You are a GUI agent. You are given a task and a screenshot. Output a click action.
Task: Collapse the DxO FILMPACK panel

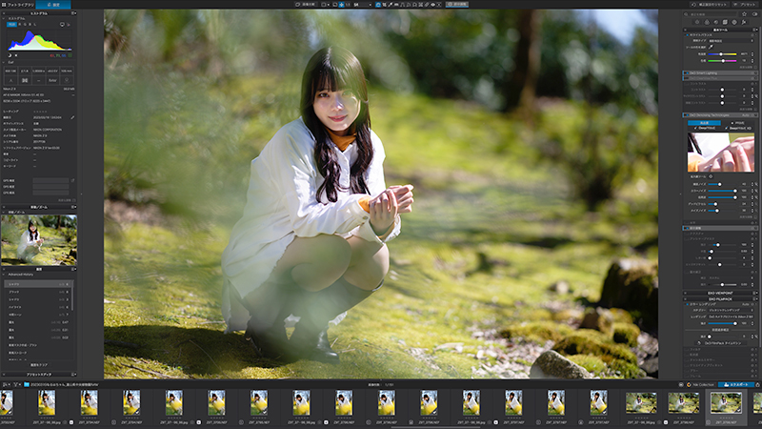click(685, 298)
